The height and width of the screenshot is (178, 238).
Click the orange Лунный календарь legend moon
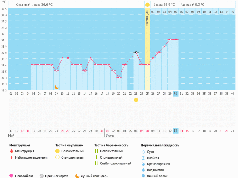tap(77, 176)
